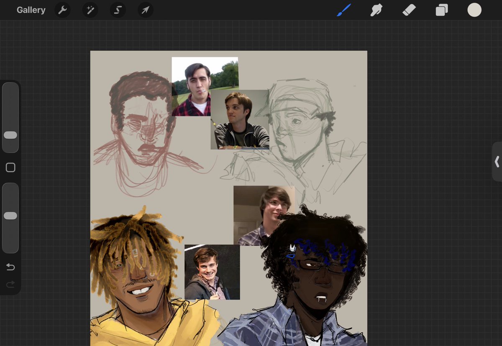Return to the Gallery
This screenshot has height=346, width=502.
pyautogui.click(x=31, y=10)
